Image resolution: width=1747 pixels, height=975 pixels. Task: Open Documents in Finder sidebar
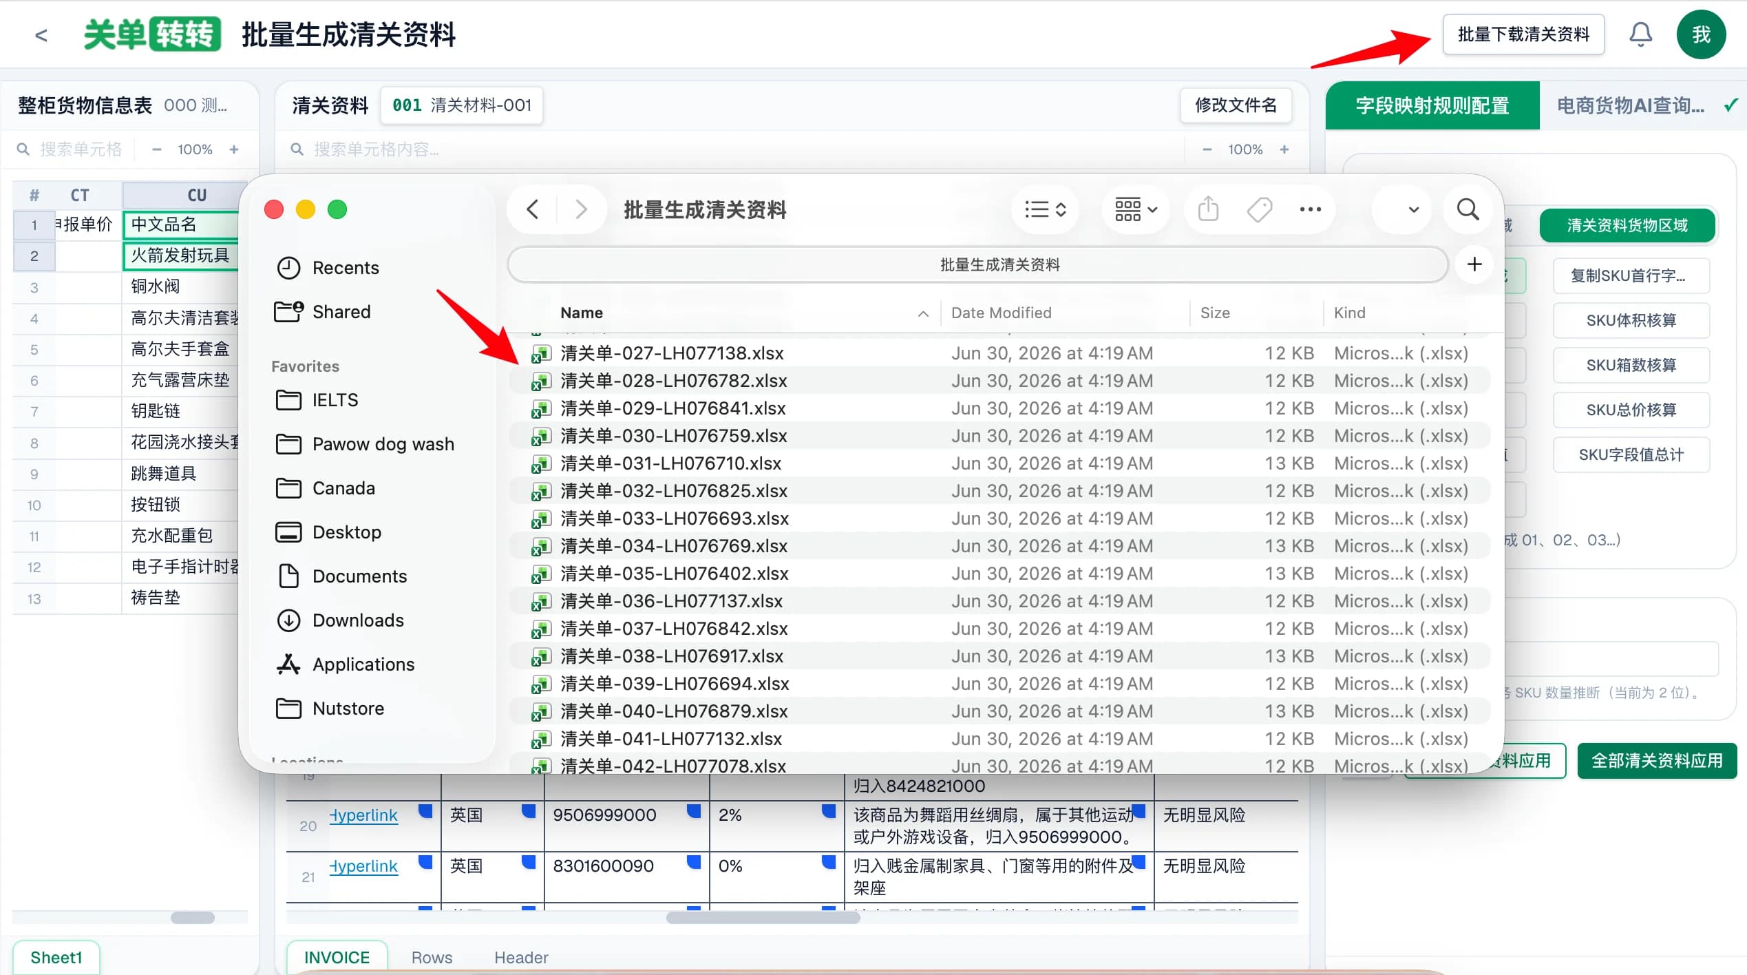(359, 576)
